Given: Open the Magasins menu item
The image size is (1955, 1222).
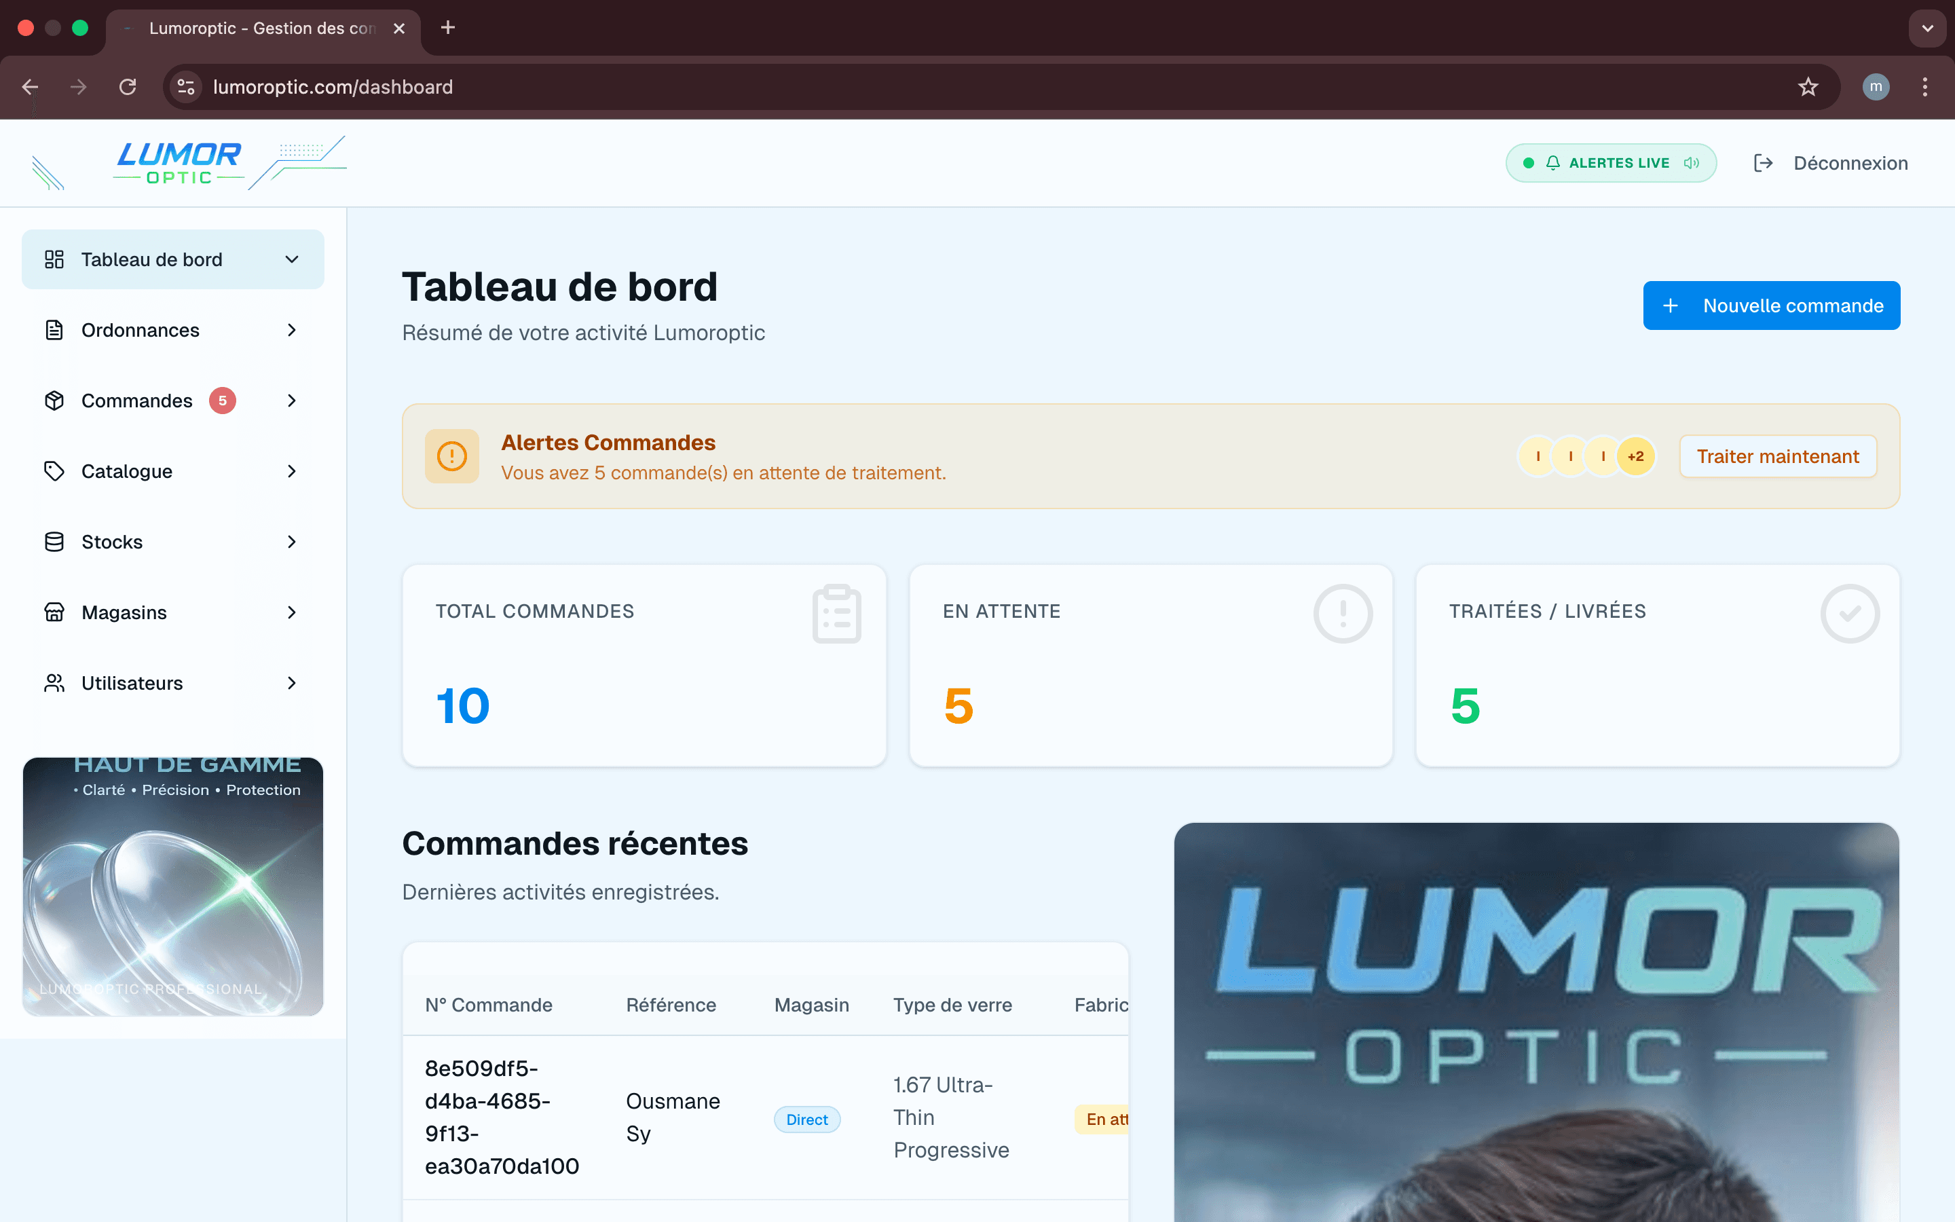Looking at the screenshot, I should pos(173,612).
